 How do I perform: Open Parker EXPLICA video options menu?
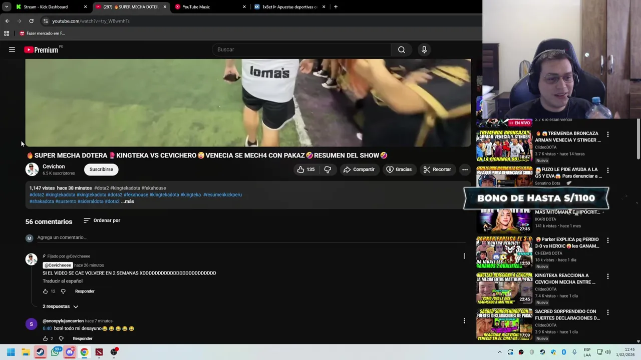pyautogui.click(x=608, y=240)
